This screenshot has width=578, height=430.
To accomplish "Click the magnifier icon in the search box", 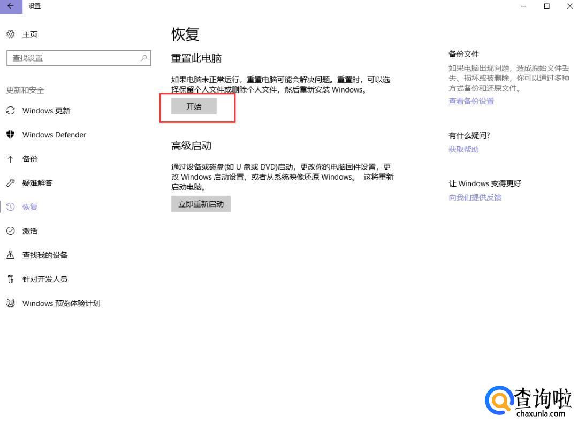I will pyautogui.click(x=144, y=58).
